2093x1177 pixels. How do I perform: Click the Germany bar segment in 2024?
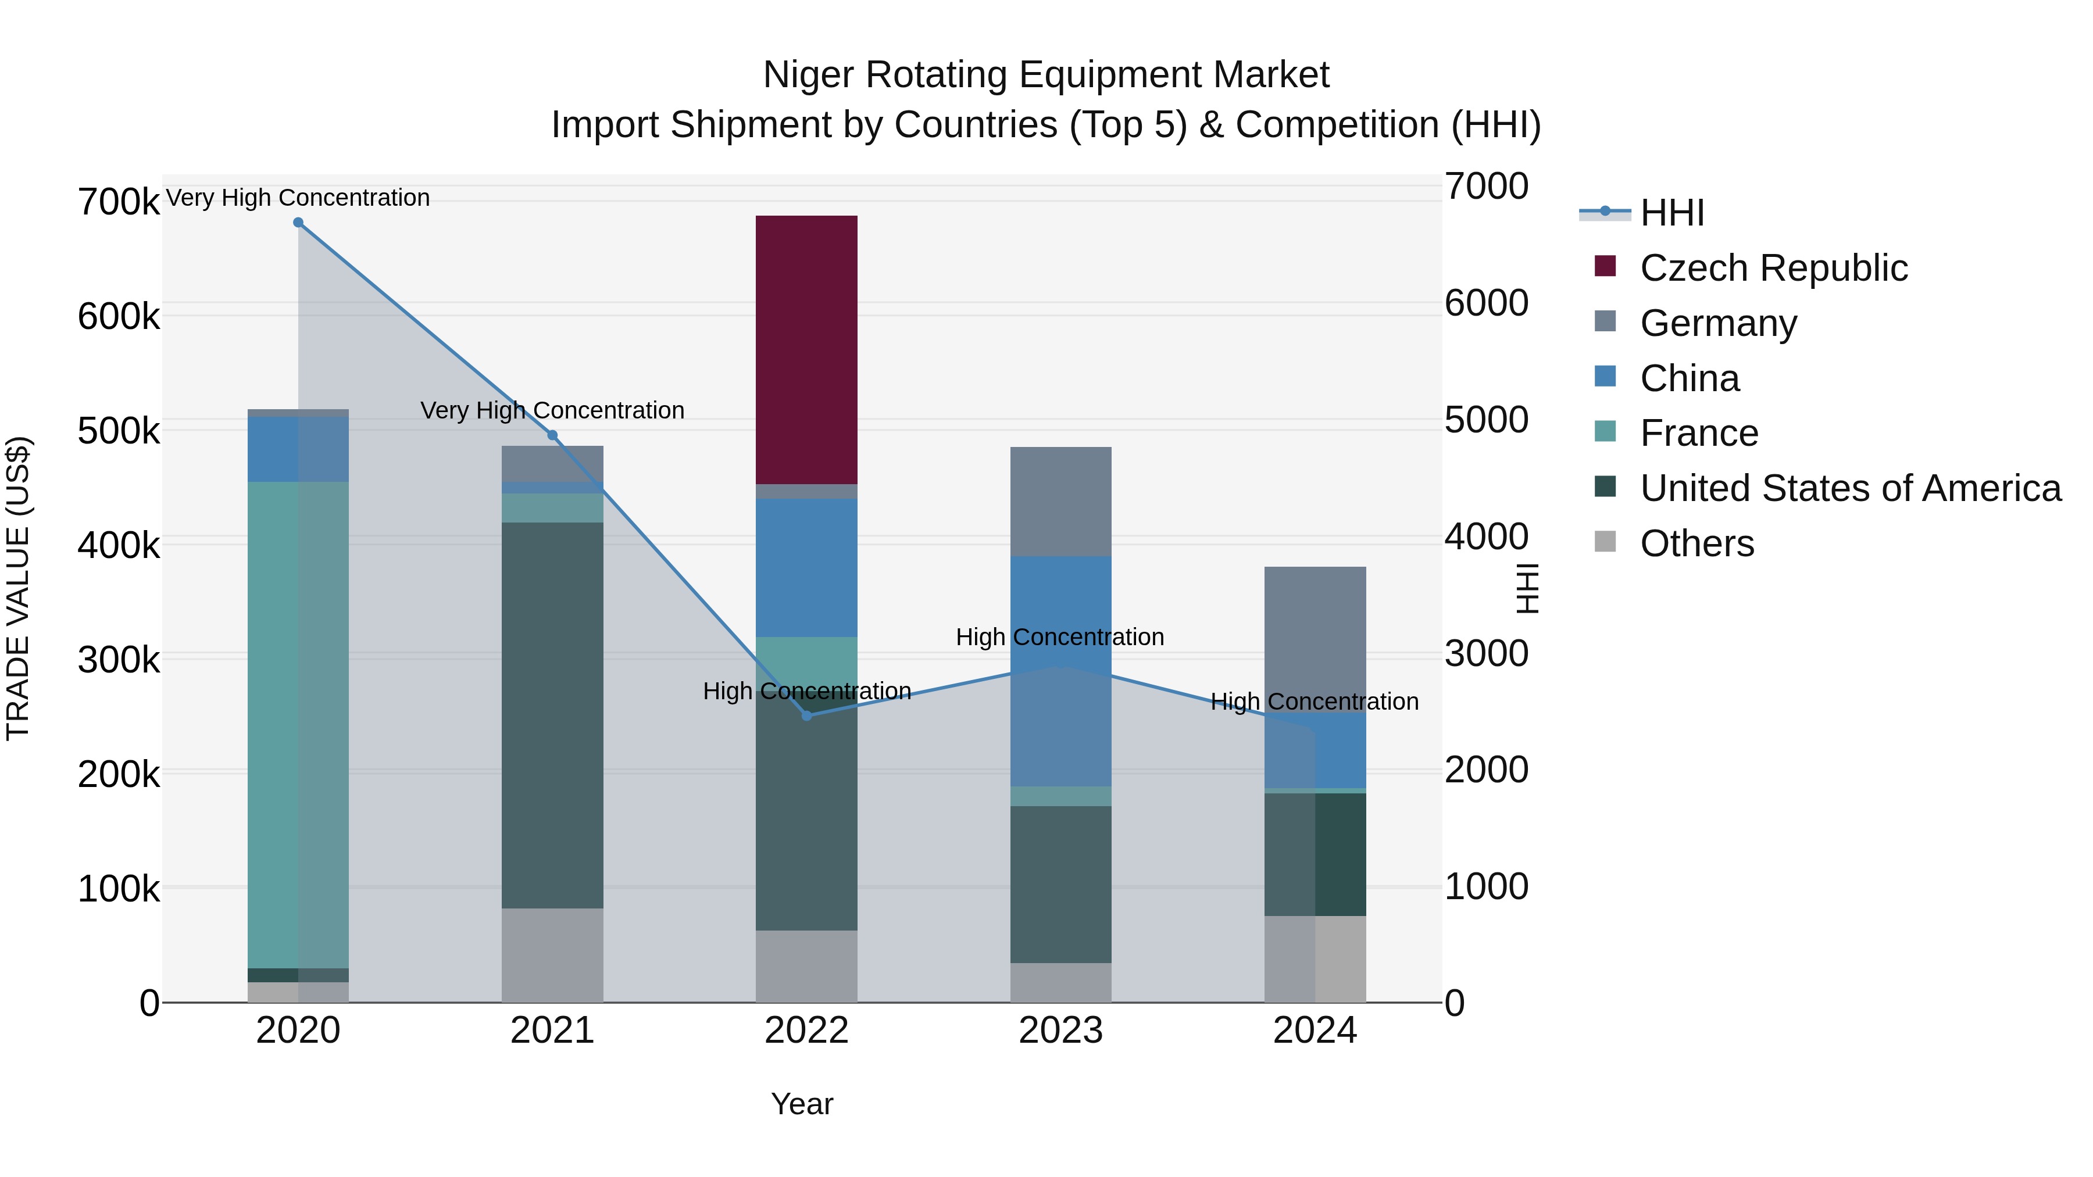(1316, 639)
